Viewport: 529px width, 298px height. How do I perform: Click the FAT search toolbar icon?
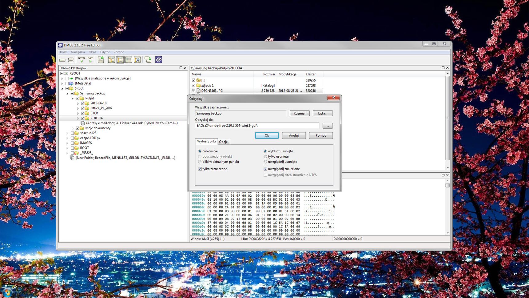pos(90,60)
